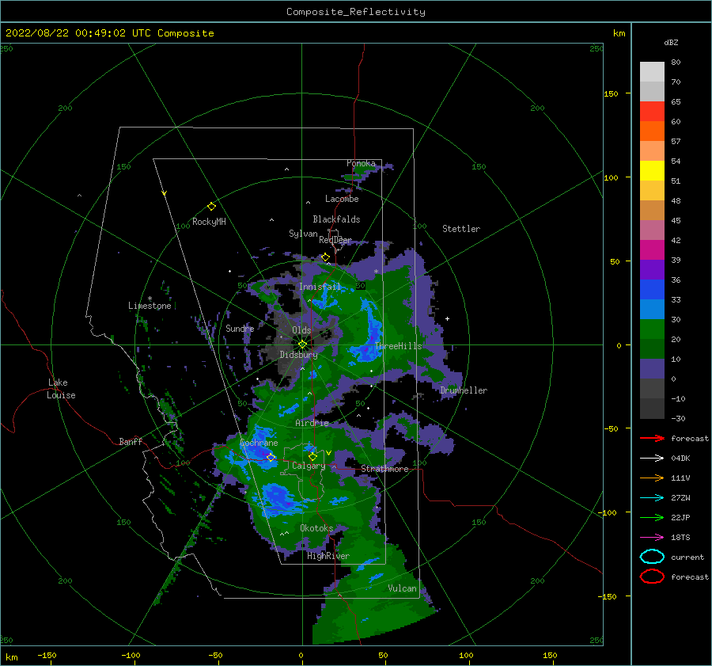Click the green 22JP arrow legend entry
The height and width of the screenshot is (666, 712).
(x=652, y=517)
